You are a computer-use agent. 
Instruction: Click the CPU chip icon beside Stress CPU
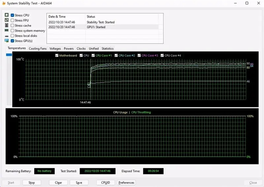point(6,15)
